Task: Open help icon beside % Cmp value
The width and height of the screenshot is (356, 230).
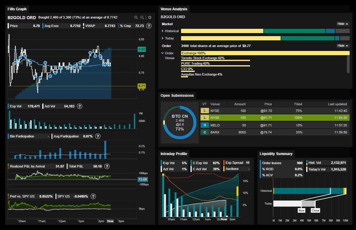Action: click(x=149, y=26)
